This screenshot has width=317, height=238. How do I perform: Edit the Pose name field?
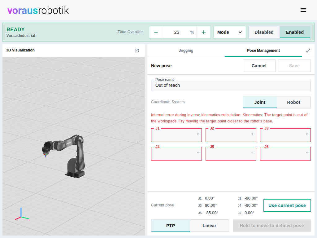(x=231, y=85)
